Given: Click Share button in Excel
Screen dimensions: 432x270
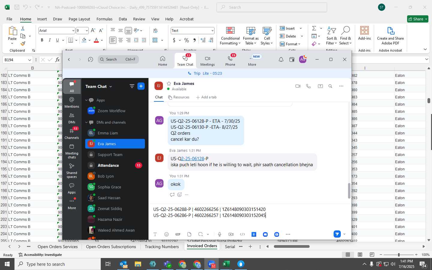Looking at the screenshot, I should (418, 19).
